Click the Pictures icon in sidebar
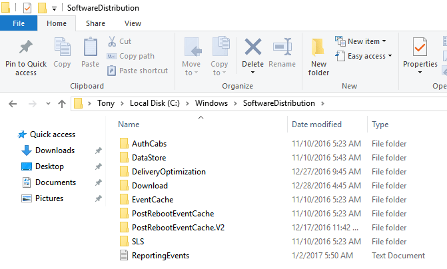This screenshot has height=269, width=447. point(27,198)
